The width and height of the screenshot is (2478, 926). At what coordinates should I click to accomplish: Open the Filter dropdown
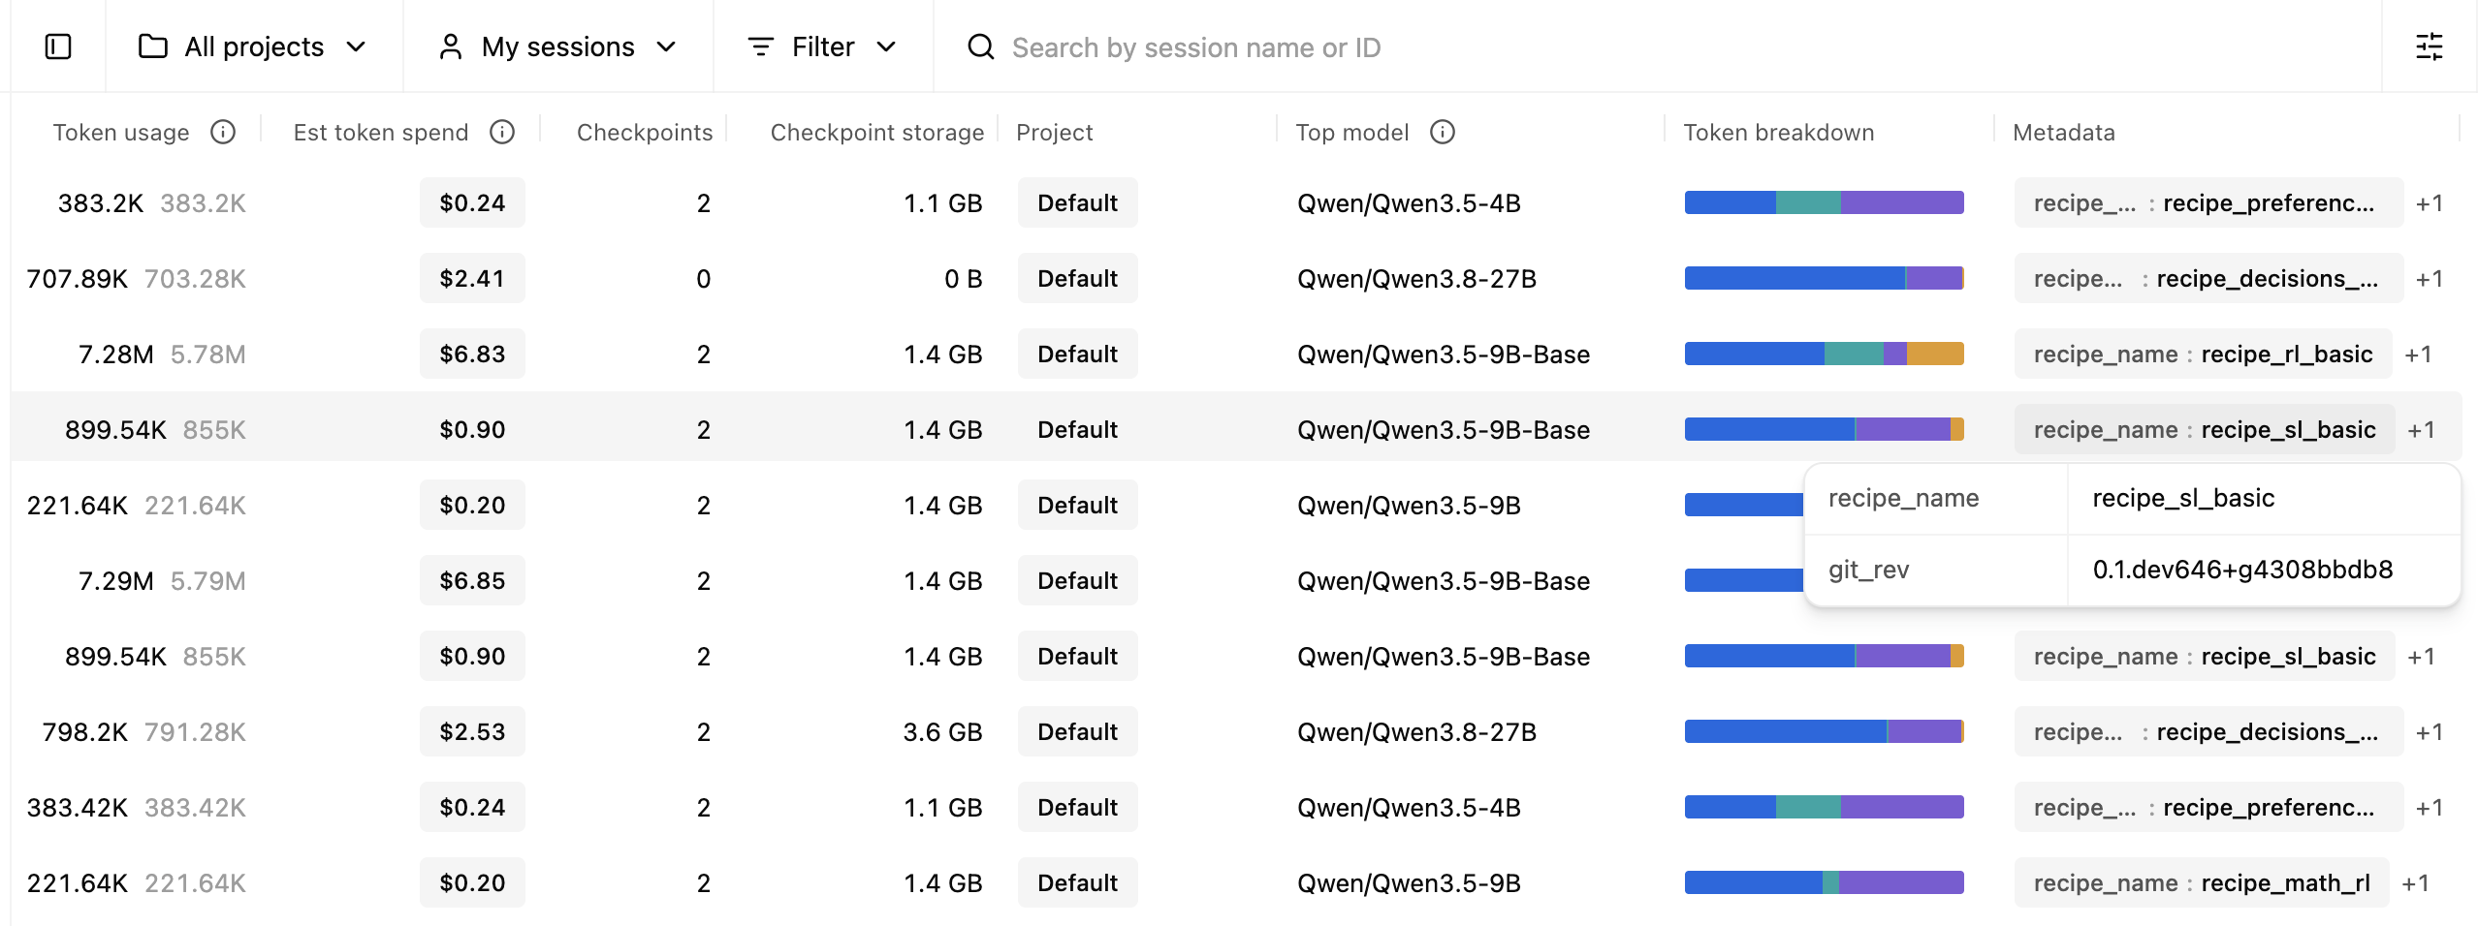(x=822, y=46)
